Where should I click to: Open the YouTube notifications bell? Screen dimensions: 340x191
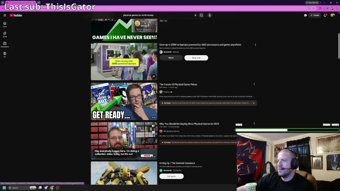325,15
